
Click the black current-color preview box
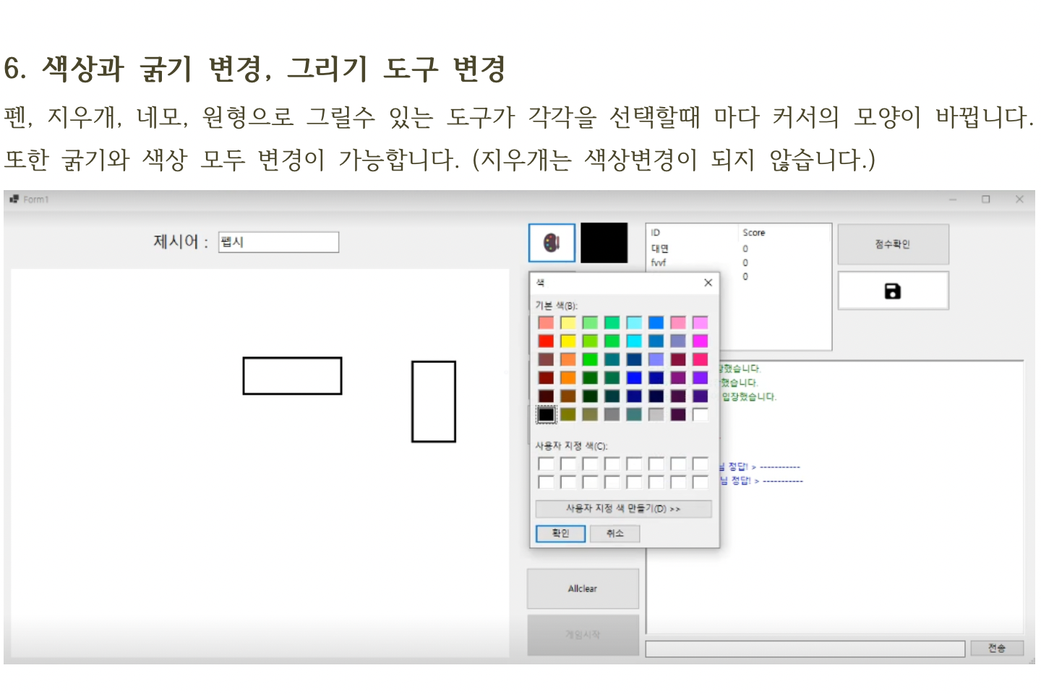[604, 243]
